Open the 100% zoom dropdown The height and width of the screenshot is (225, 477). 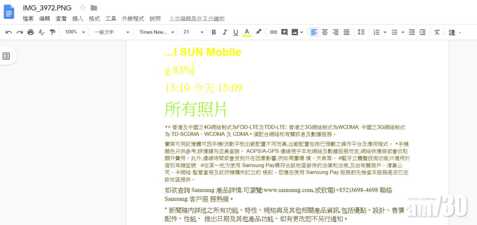[75, 32]
